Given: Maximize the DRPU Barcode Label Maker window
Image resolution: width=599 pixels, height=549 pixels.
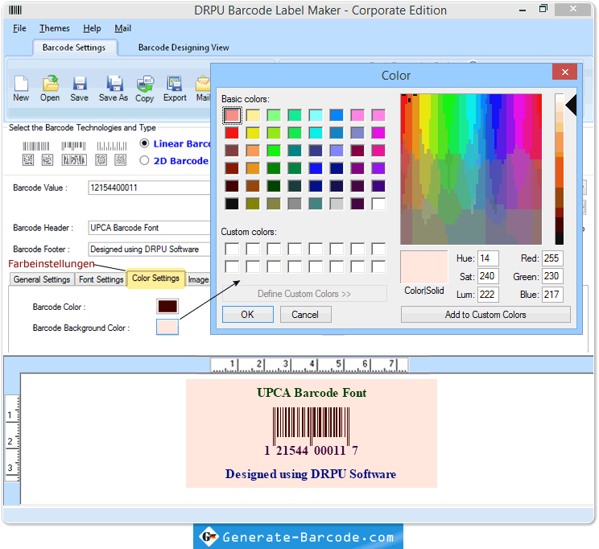Looking at the screenshot, I should tap(543, 9).
